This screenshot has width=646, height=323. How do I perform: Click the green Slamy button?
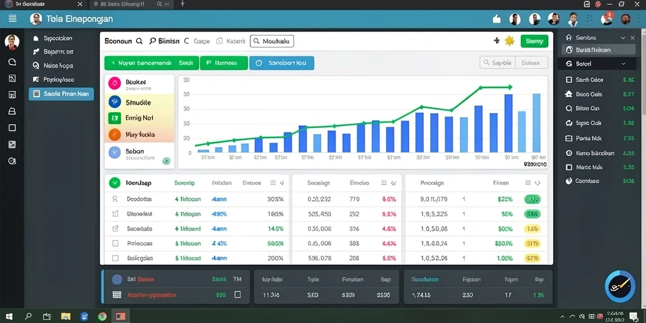pos(534,41)
